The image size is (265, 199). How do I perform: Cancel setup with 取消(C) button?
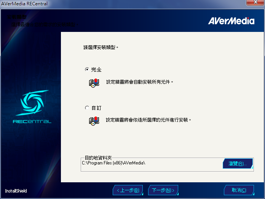pyautogui.click(x=239, y=190)
